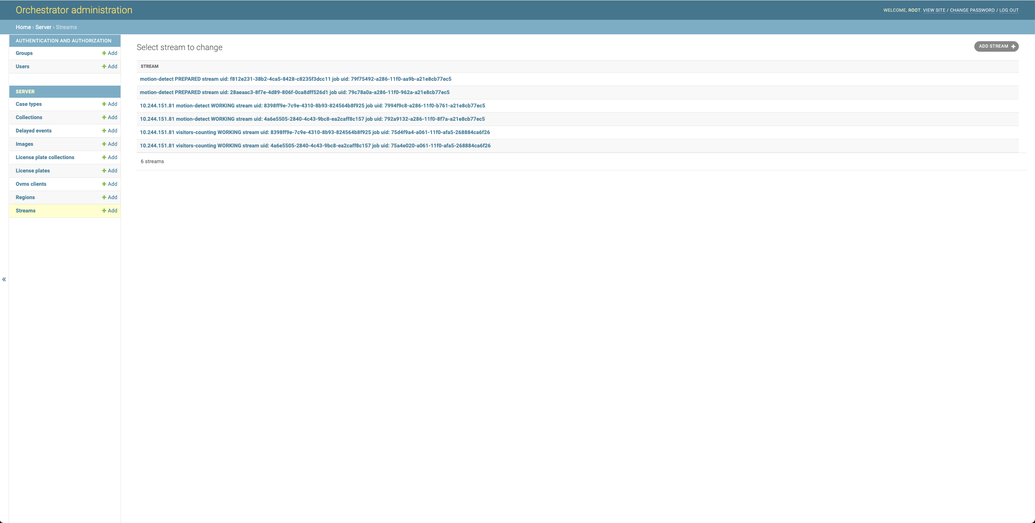Click the Add icon next to Users
This screenshot has height=523, width=1035.
click(x=109, y=66)
